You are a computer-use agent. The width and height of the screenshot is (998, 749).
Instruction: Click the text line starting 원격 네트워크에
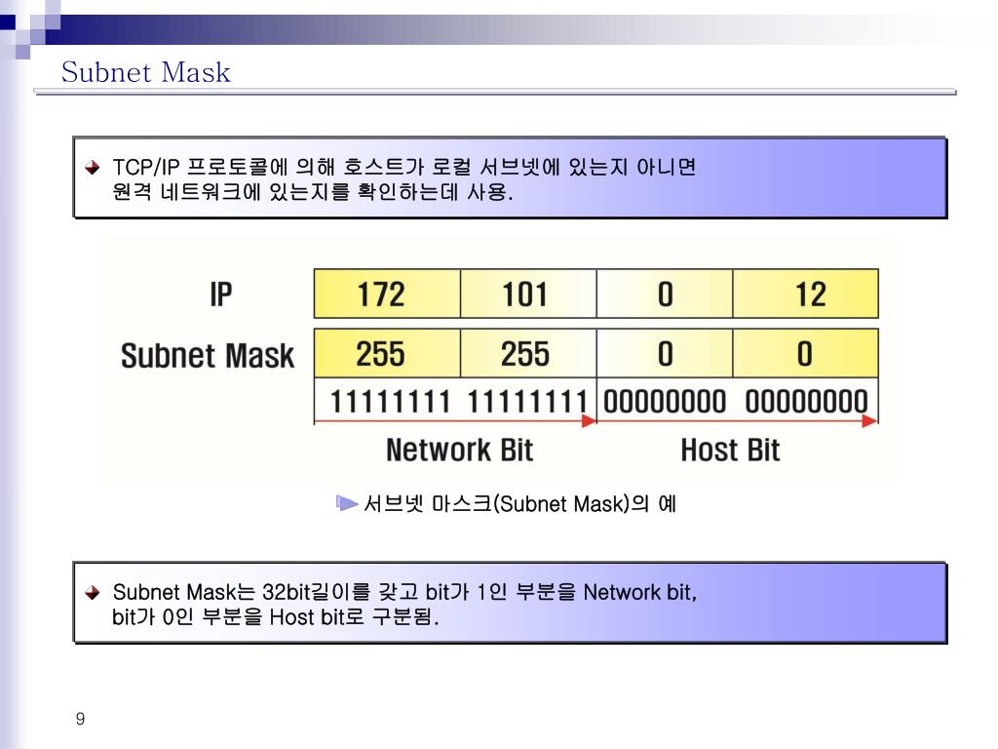click(x=313, y=191)
